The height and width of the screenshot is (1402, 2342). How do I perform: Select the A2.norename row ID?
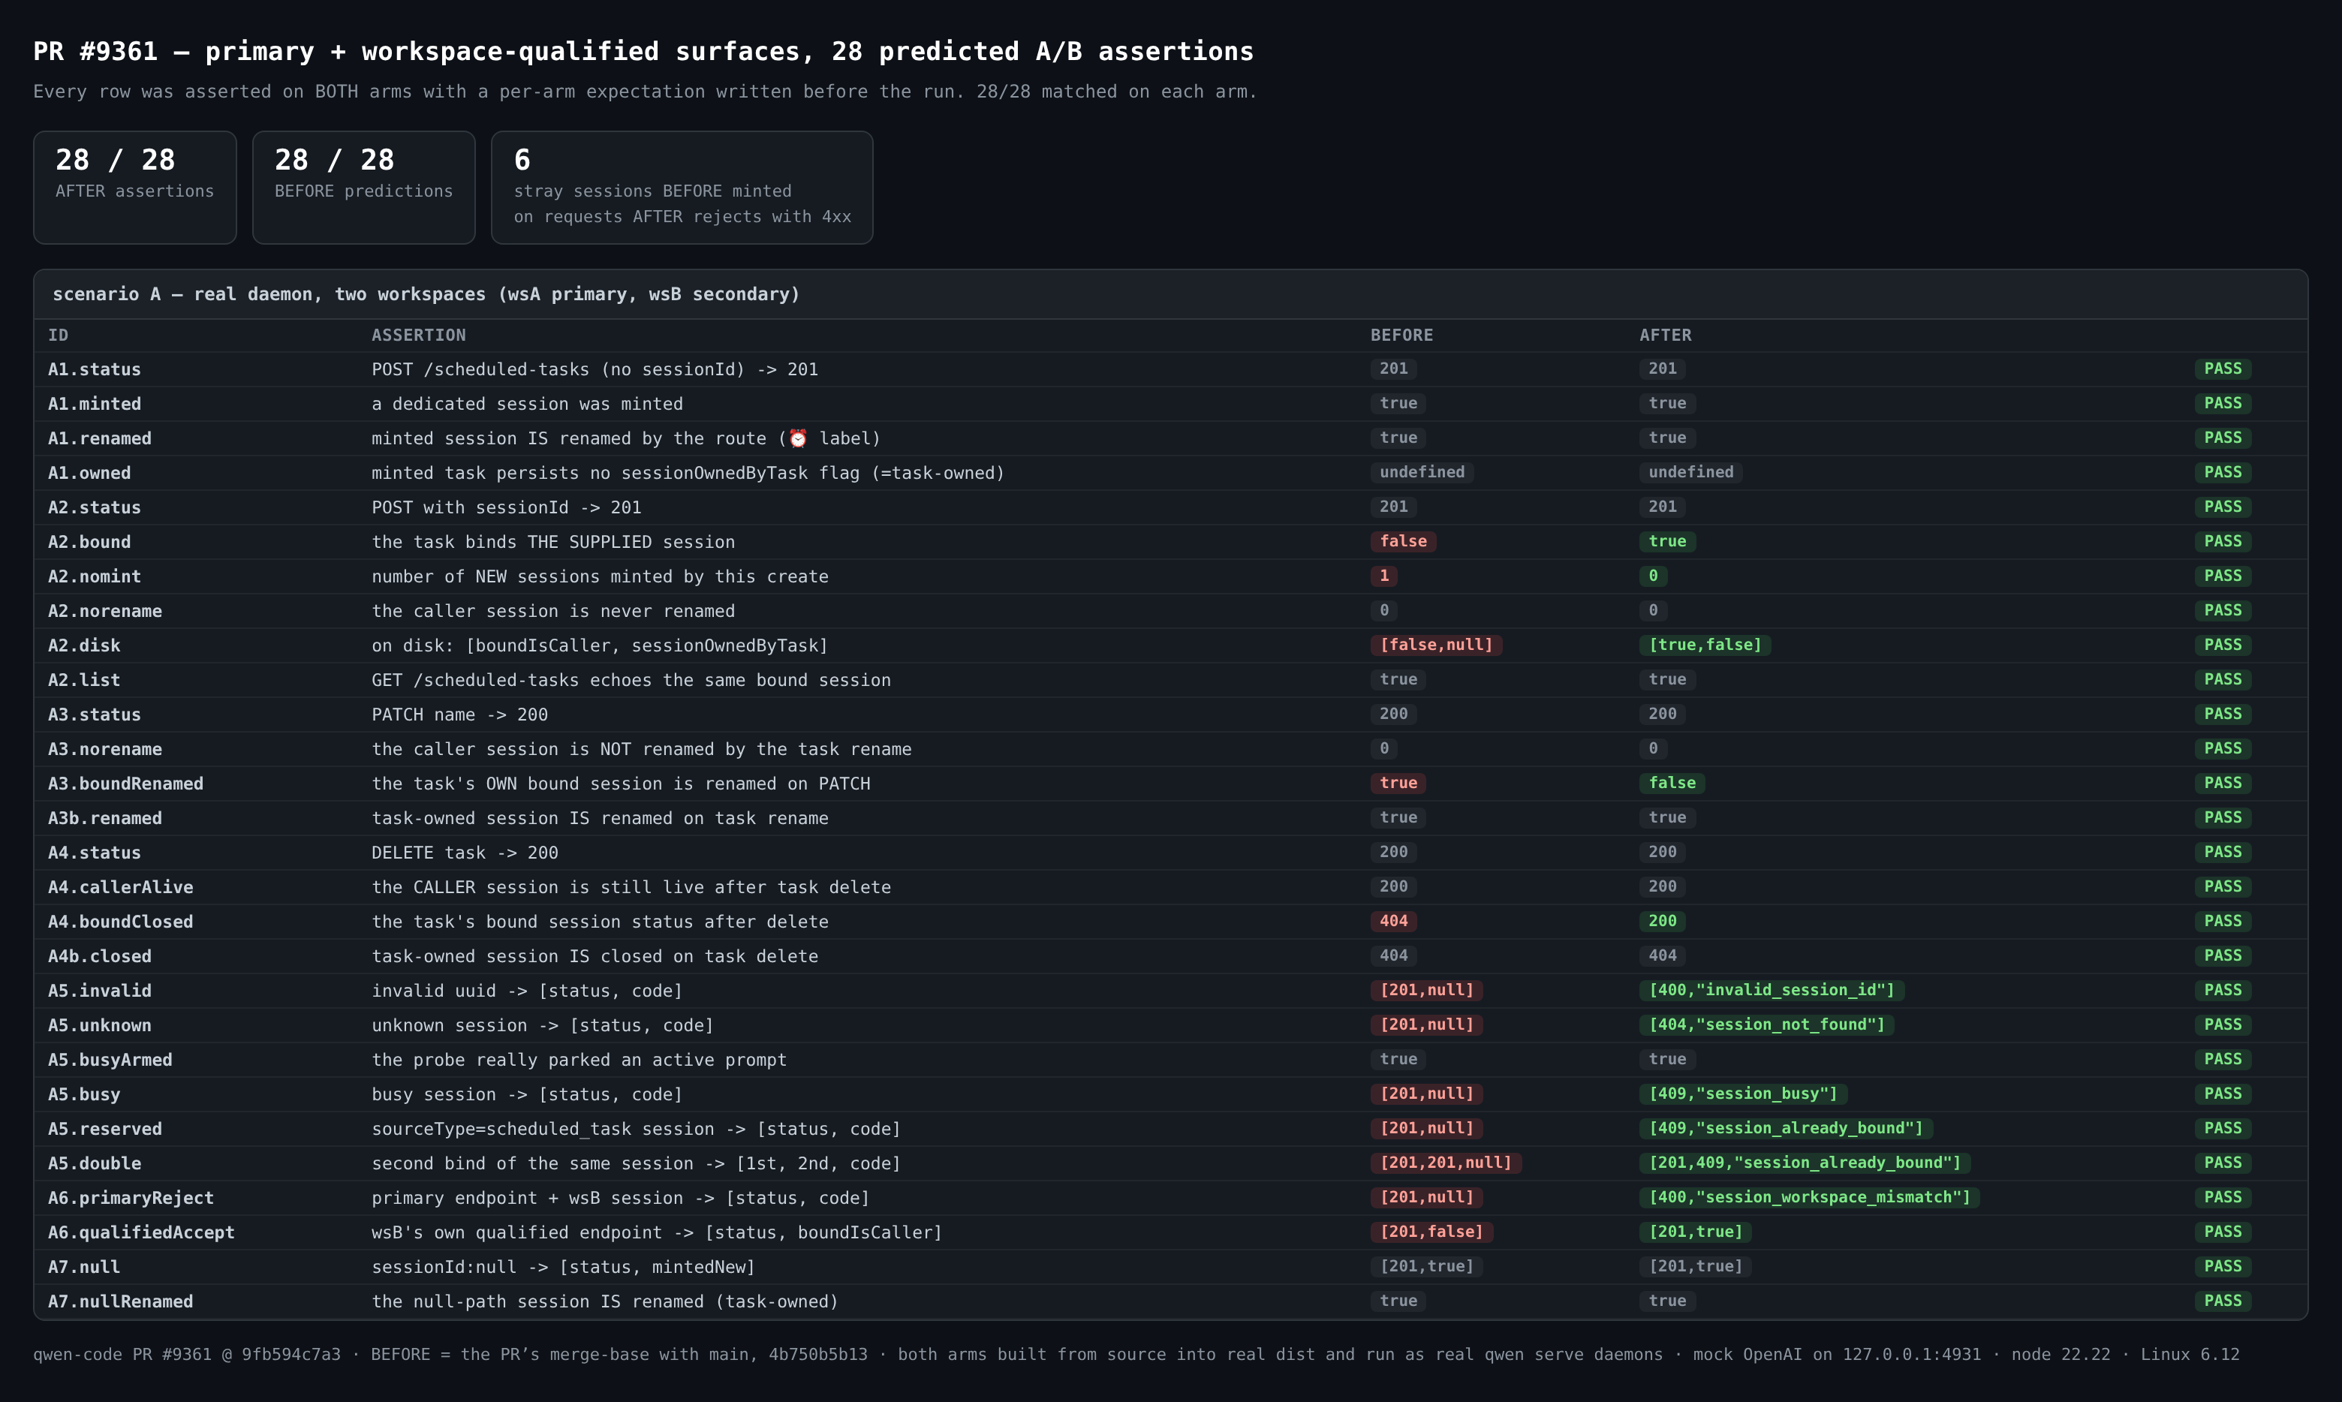click(x=105, y=611)
